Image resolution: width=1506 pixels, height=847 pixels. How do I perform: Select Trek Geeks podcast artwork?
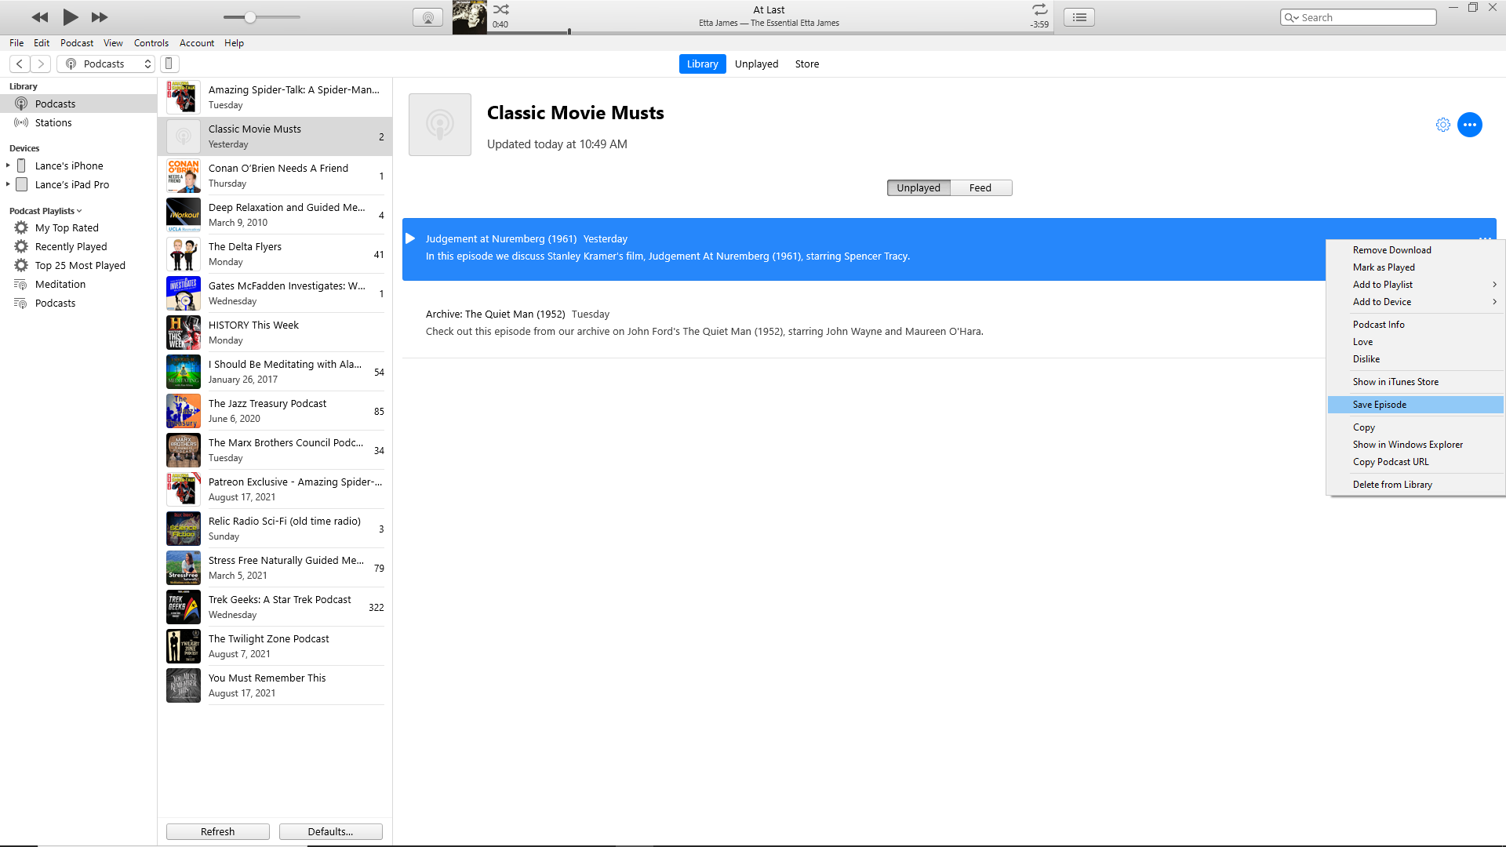[x=184, y=607]
